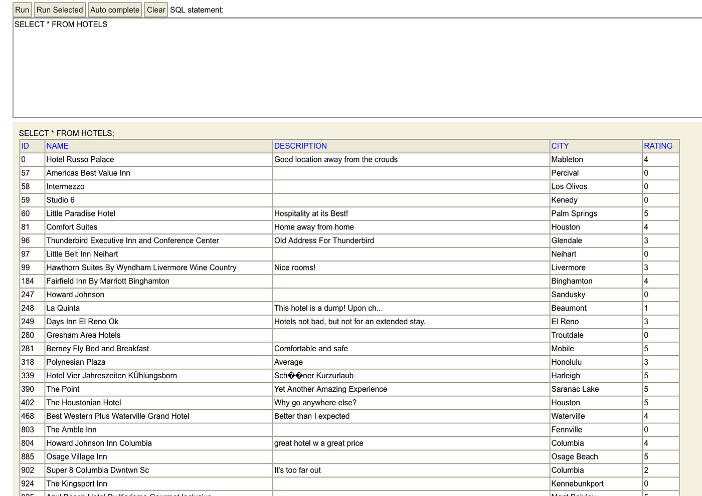Select The Kingsport Inn row
The image size is (702, 496).
coord(76,483)
